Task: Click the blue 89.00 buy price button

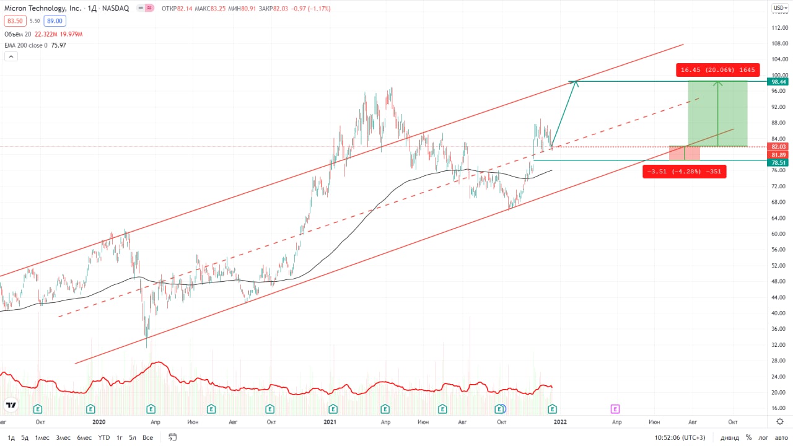Action: tap(53, 20)
